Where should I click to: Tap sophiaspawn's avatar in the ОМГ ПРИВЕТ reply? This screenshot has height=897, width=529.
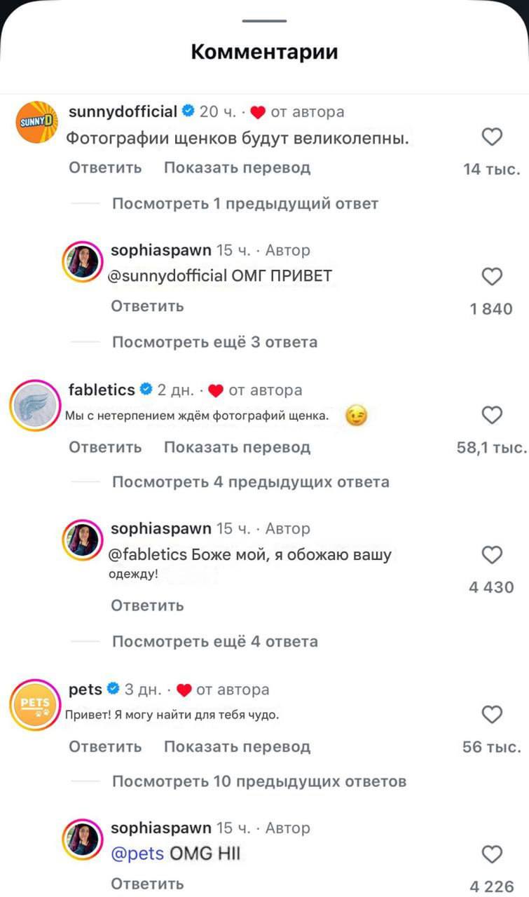click(83, 263)
